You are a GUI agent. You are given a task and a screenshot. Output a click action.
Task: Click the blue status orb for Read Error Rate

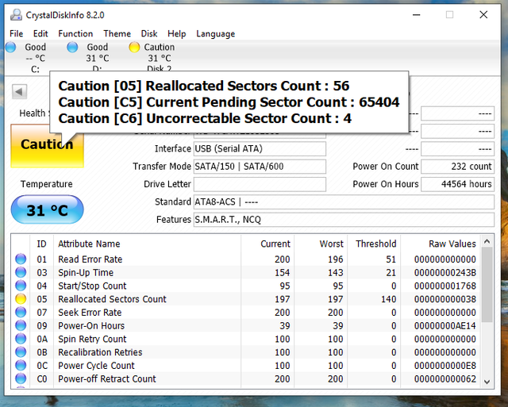[21, 259]
